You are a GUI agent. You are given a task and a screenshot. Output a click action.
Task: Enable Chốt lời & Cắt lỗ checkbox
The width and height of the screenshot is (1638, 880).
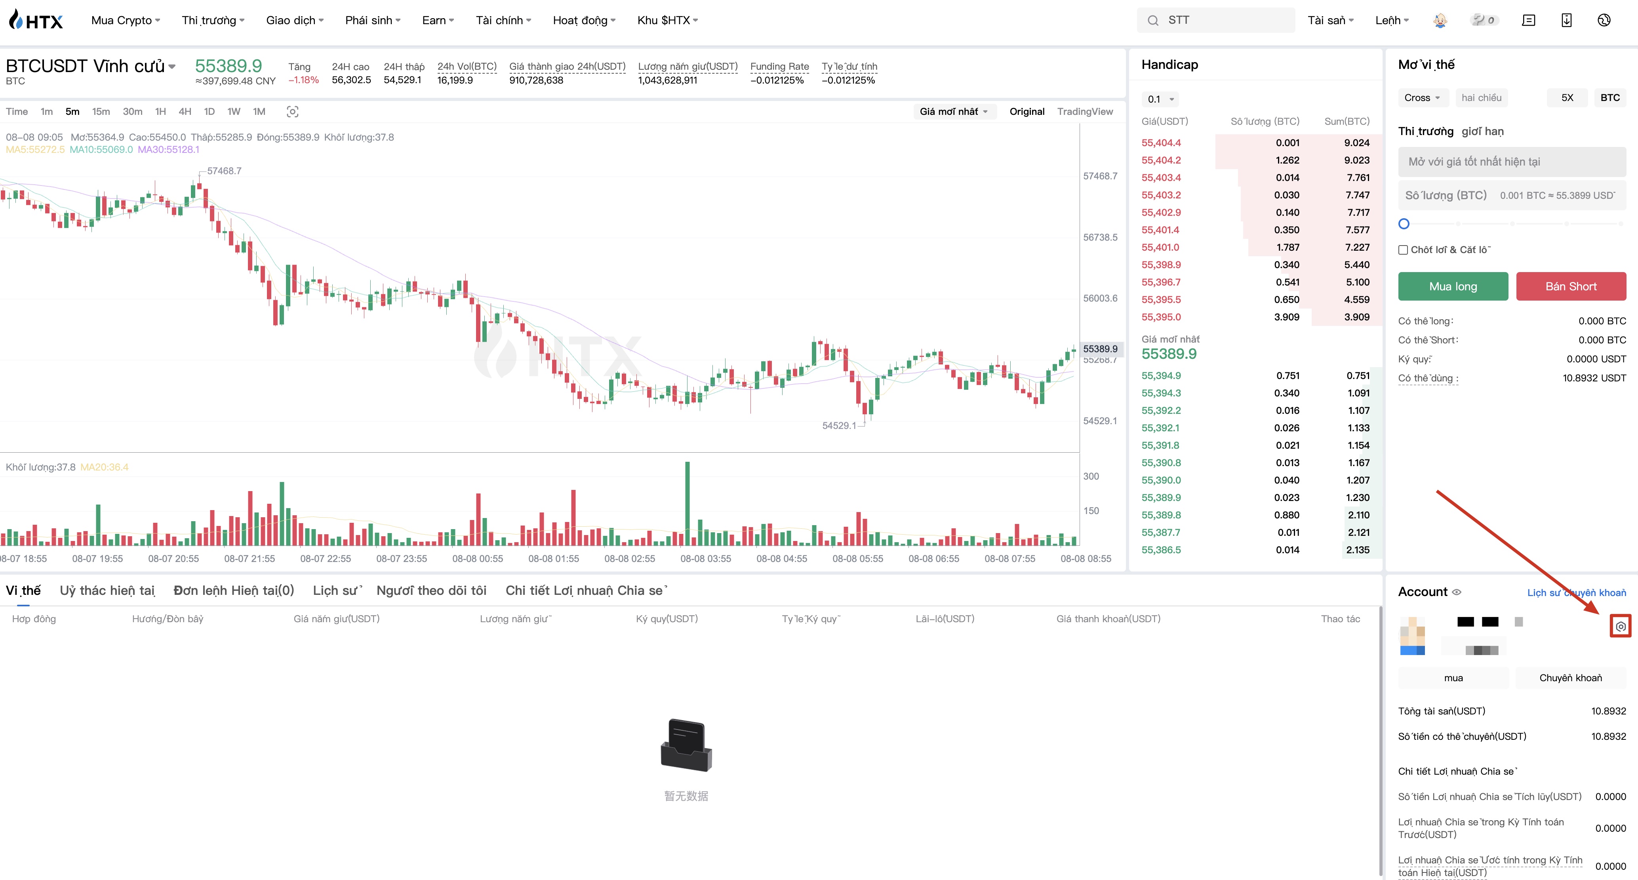1403,250
